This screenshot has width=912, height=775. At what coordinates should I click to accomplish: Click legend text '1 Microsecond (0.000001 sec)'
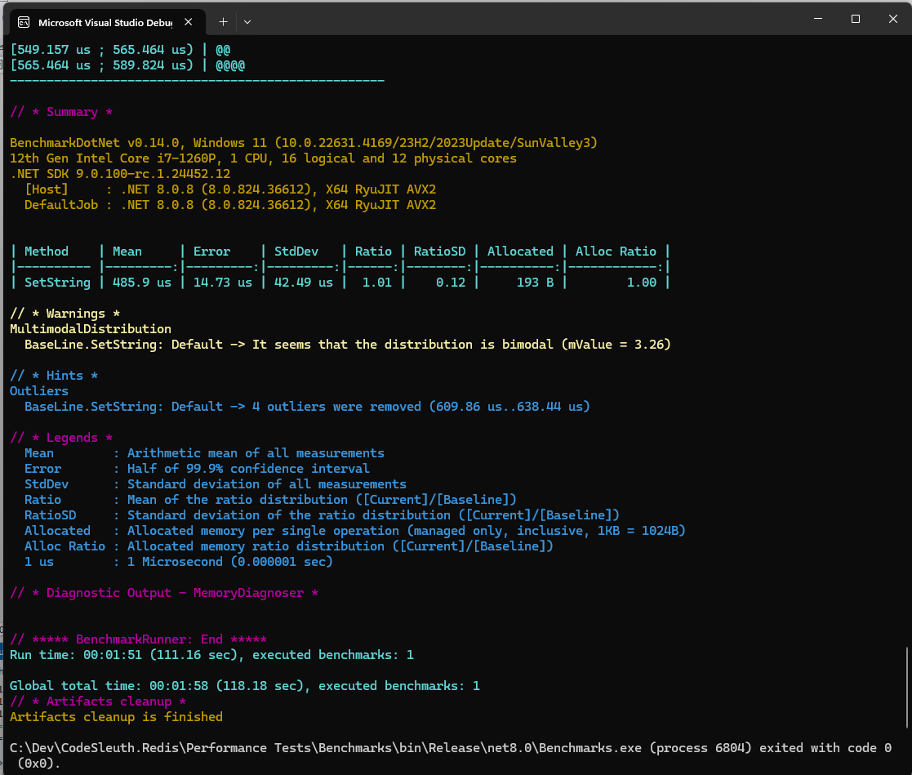coord(230,562)
